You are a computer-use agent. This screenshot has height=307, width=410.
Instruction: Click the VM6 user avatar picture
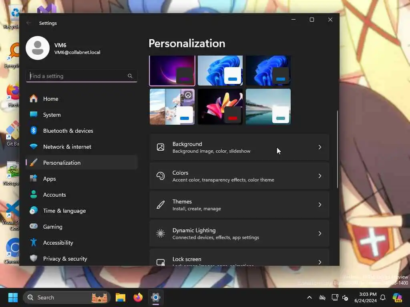pyautogui.click(x=38, y=48)
